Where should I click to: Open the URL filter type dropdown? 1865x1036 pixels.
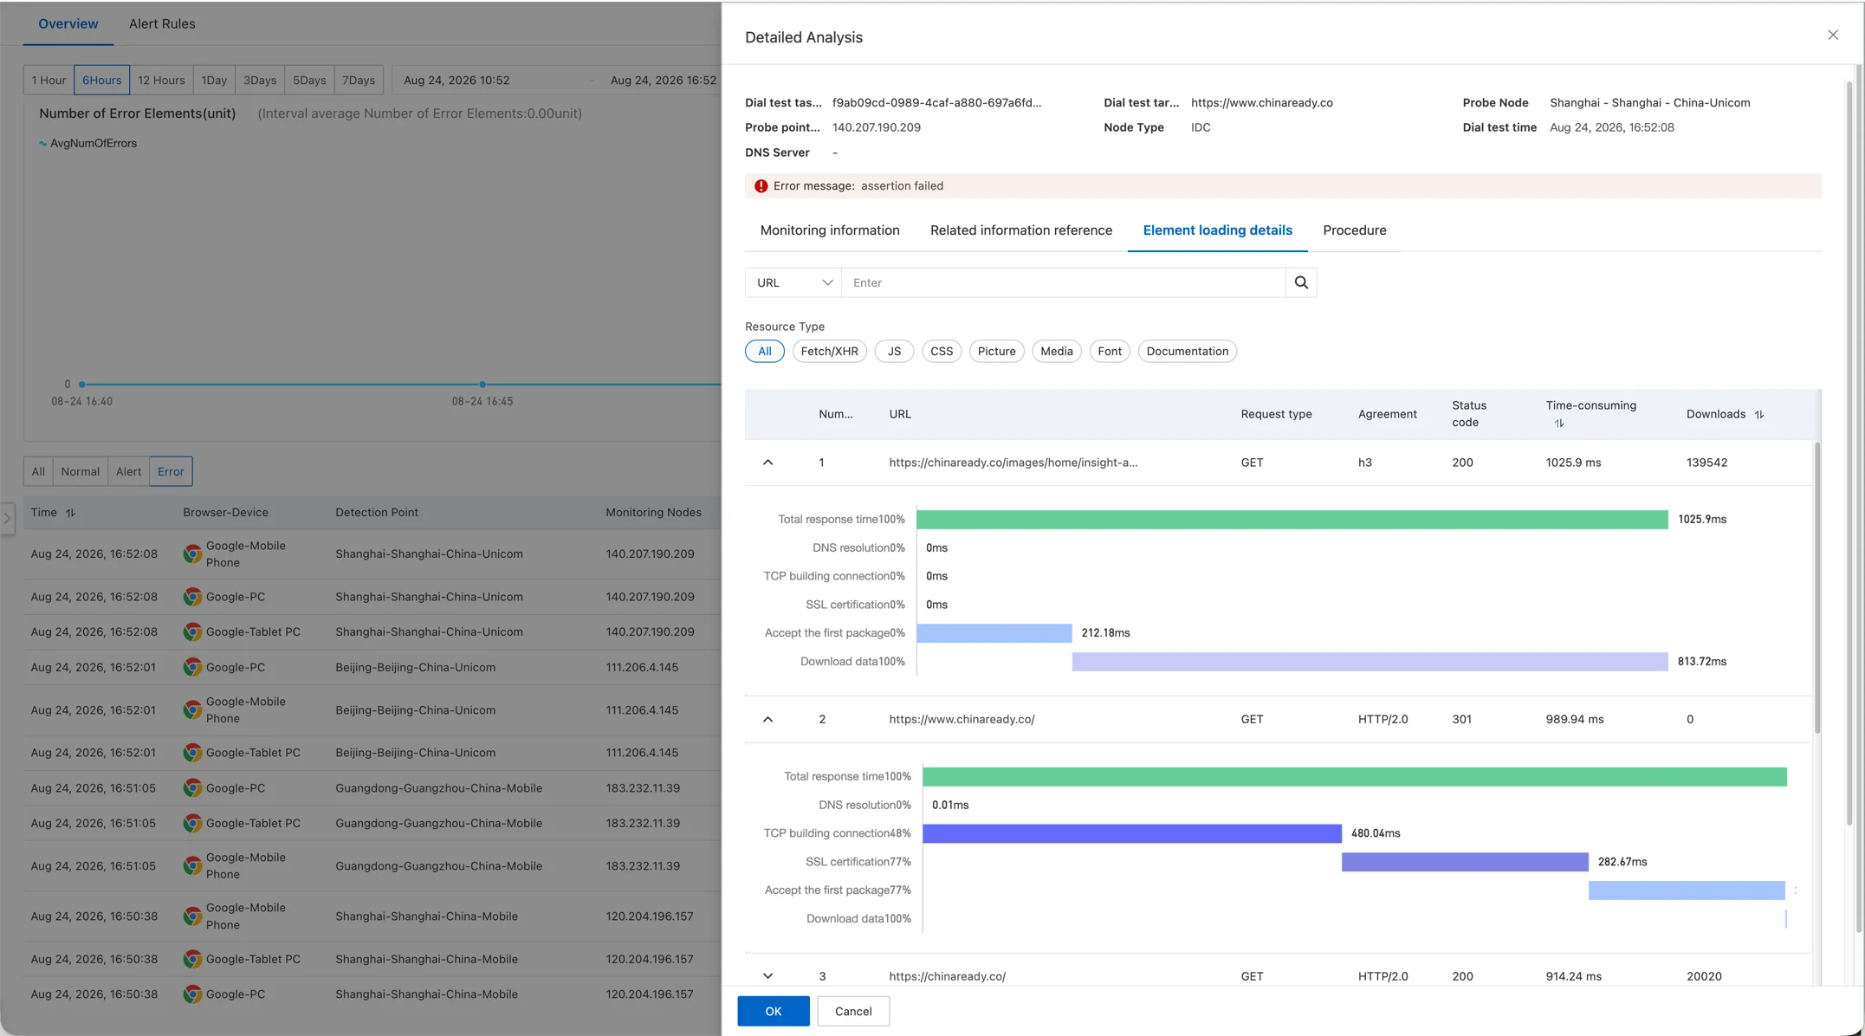(x=793, y=282)
